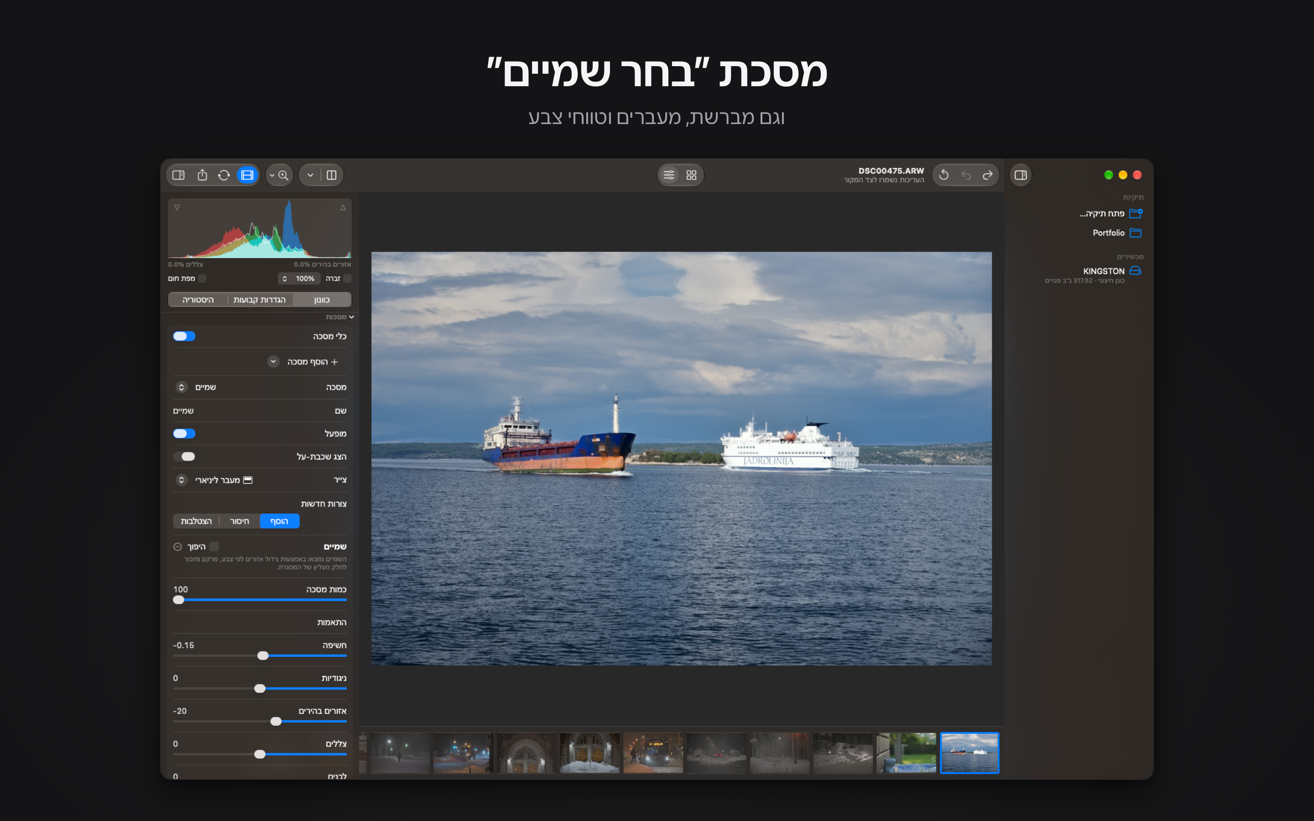Screen dimensions: 1314x821
Task: Click the revert to original icon
Action: point(944,175)
